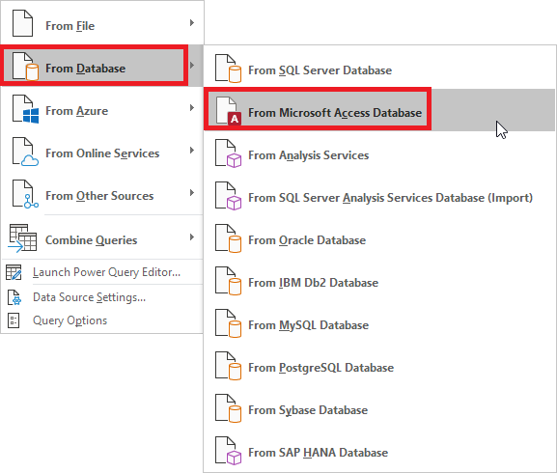Select From Microsoft Access Database
The width and height of the screenshot is (557, 473).
(x=379, y=110)
